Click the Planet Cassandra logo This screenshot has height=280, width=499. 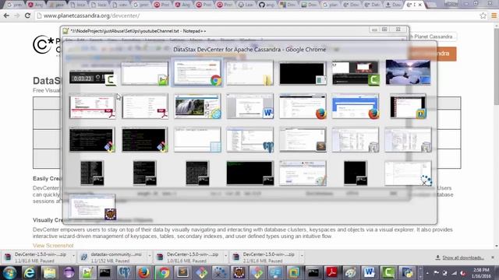coord(47,45)
